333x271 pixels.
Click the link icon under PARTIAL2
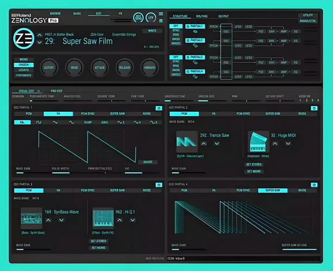coord(195,46)
